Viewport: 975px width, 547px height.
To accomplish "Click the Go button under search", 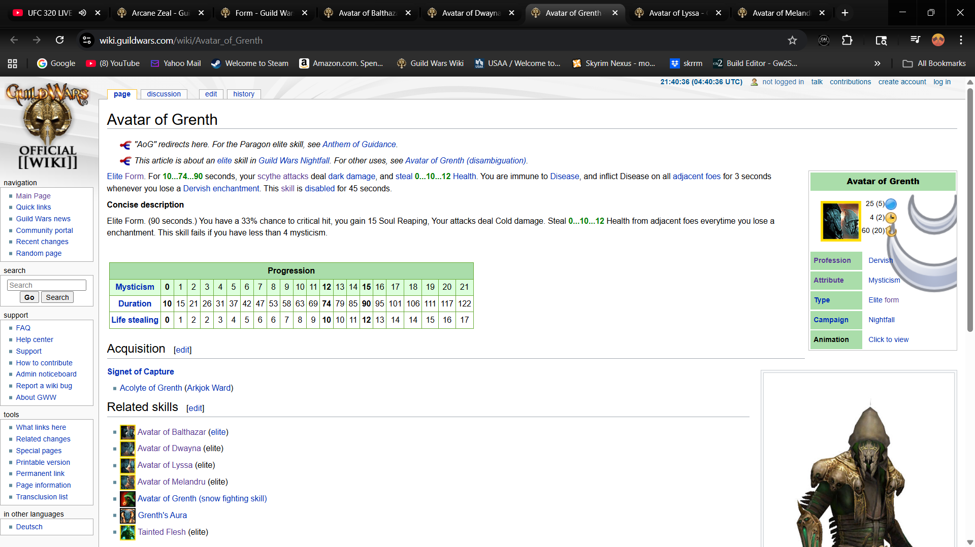I will [x=29, y=297].
